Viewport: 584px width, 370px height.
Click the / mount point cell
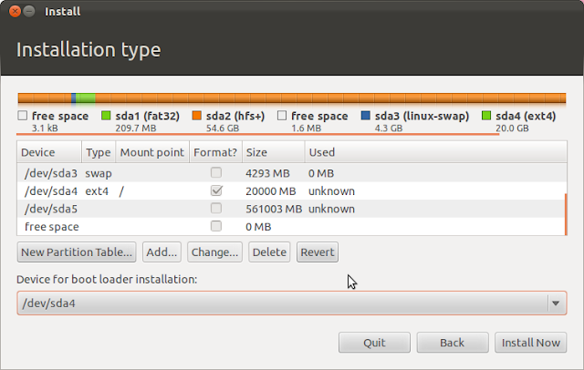click(x=121, y=191)
